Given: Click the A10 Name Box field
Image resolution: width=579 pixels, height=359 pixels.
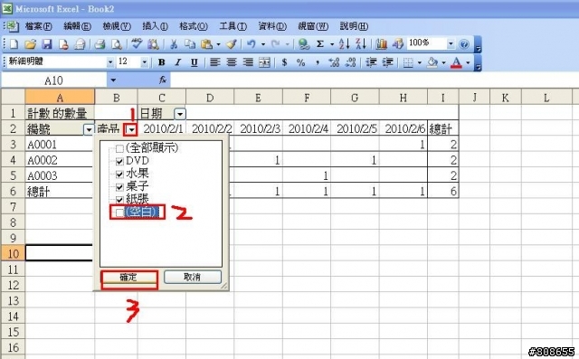Looking at the screenshot, I should point(54,80).
